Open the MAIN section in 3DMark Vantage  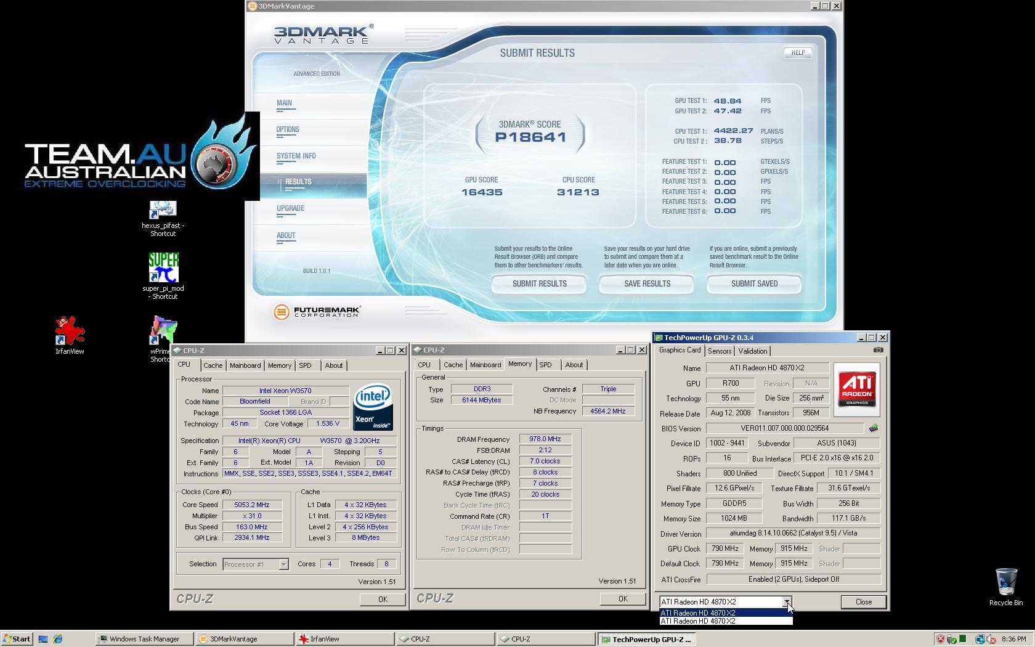click(x=285, y=103)
